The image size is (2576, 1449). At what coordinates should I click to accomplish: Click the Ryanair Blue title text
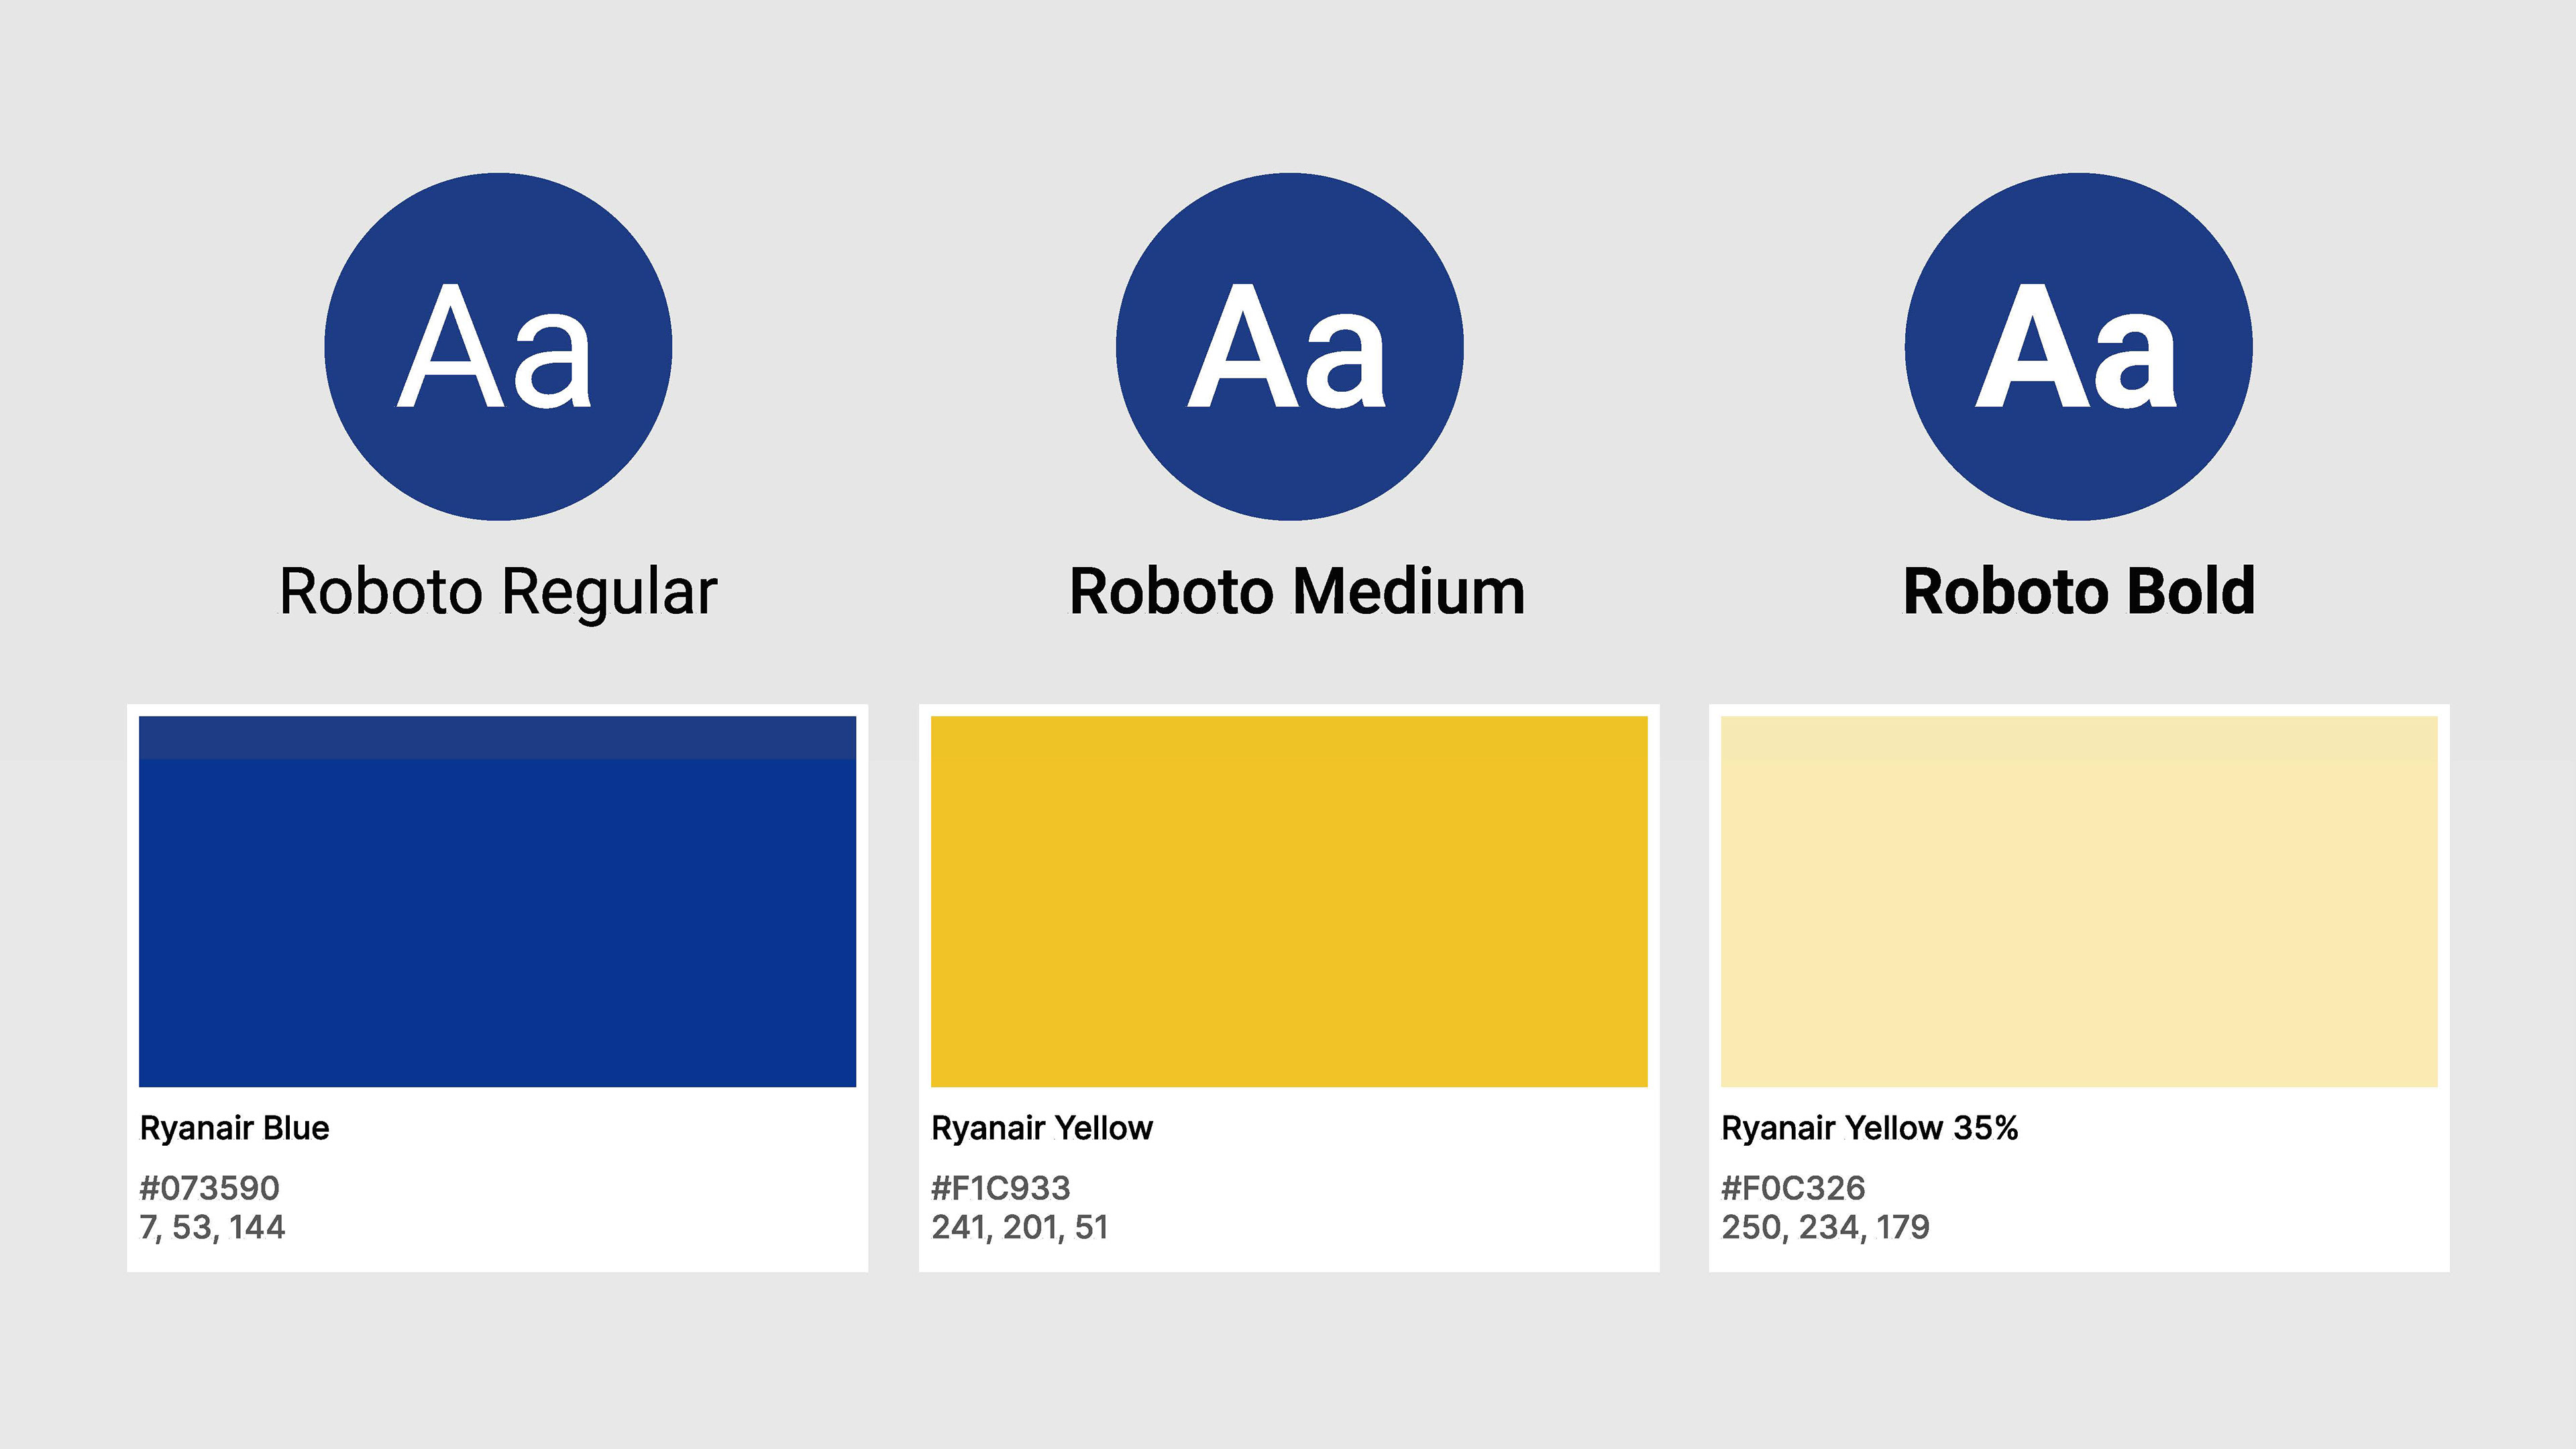[x=234, y=1129]
